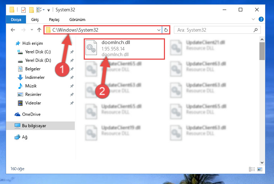Go forward with the right arrow
This screenshot has width=274, height=184.
click(23, 30)
